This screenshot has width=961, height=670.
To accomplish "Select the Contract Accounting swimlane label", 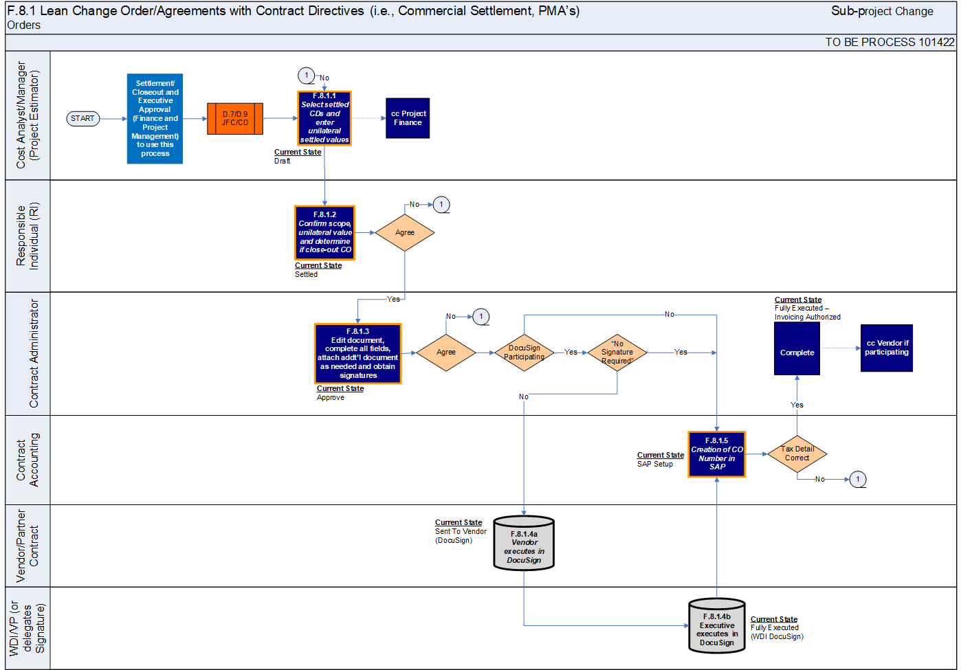I will pyautogui.click(x=27, y=460).
